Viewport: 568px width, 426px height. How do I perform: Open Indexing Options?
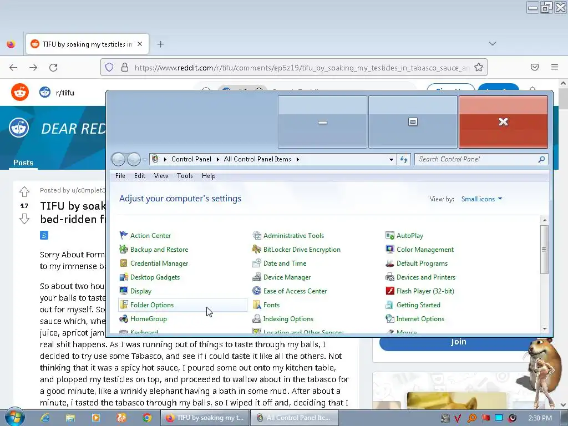click(x=283, y=319)
